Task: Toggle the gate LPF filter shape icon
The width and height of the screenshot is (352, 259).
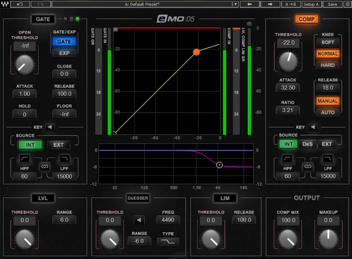Action: click(x=65, y=158)
